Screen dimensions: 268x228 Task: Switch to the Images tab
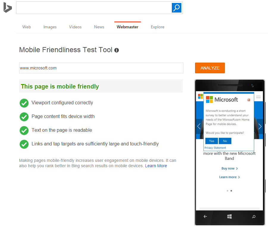[50, 27]
